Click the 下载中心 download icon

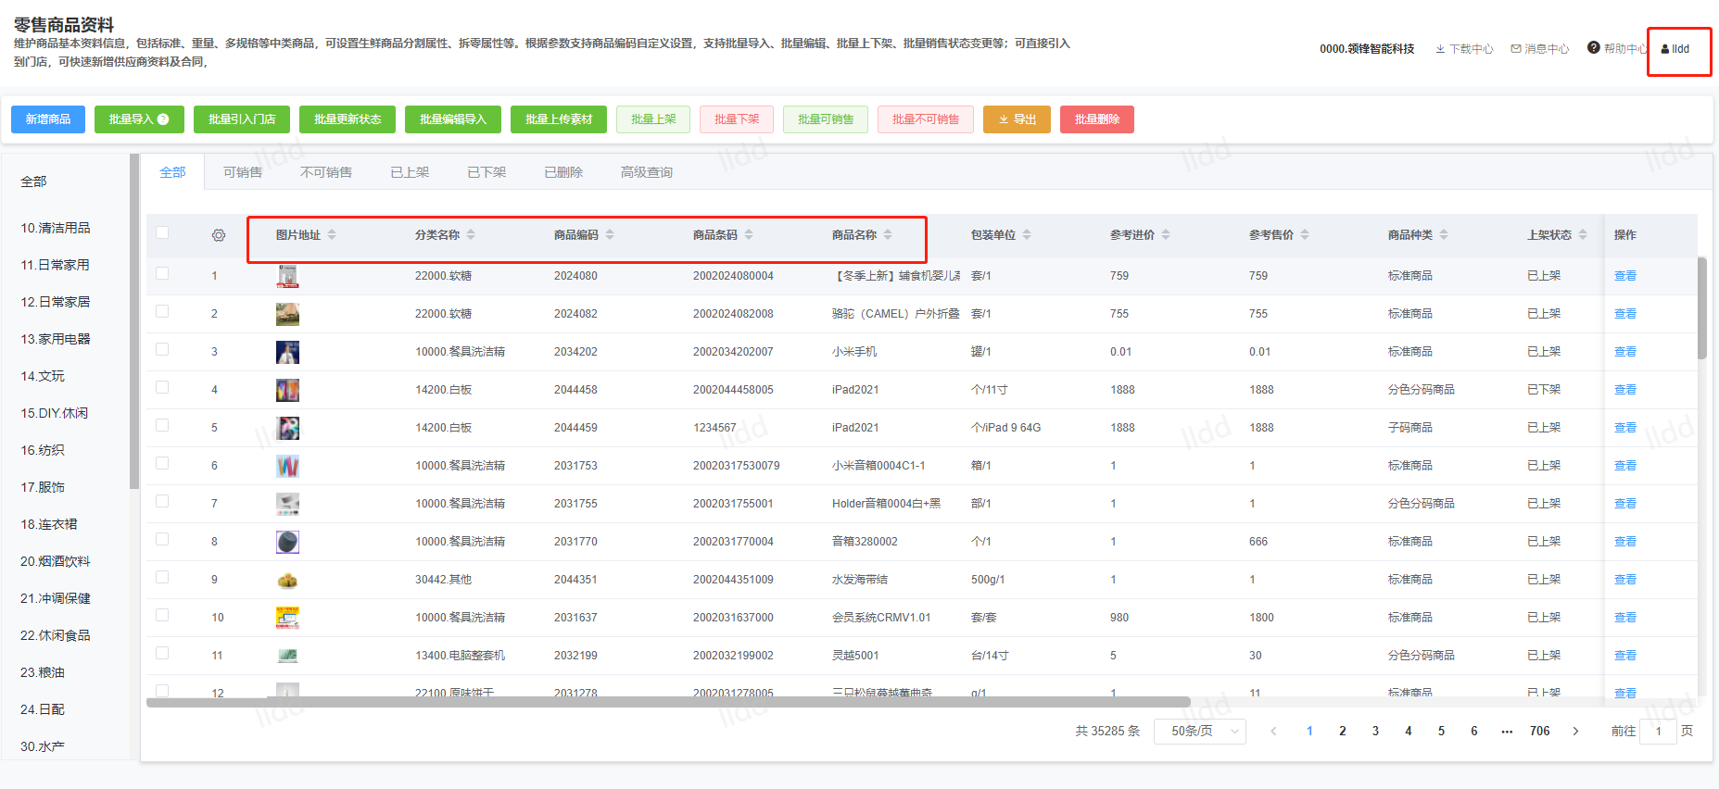1440,49
